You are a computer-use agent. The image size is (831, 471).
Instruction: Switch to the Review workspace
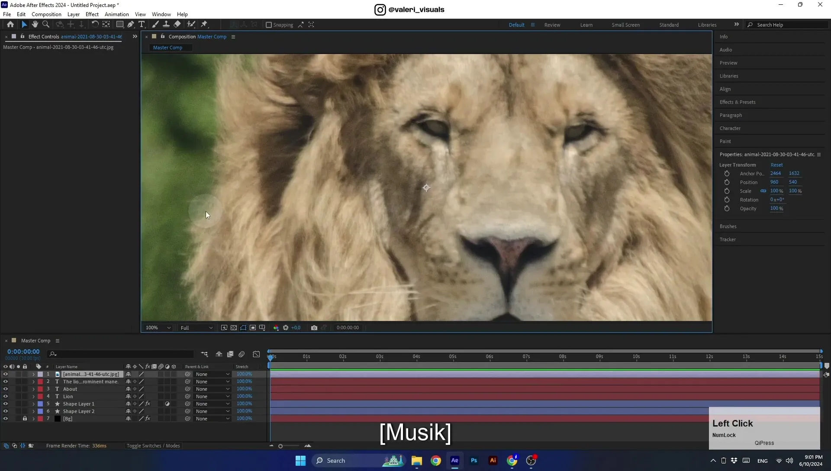(x=552, y=25)
